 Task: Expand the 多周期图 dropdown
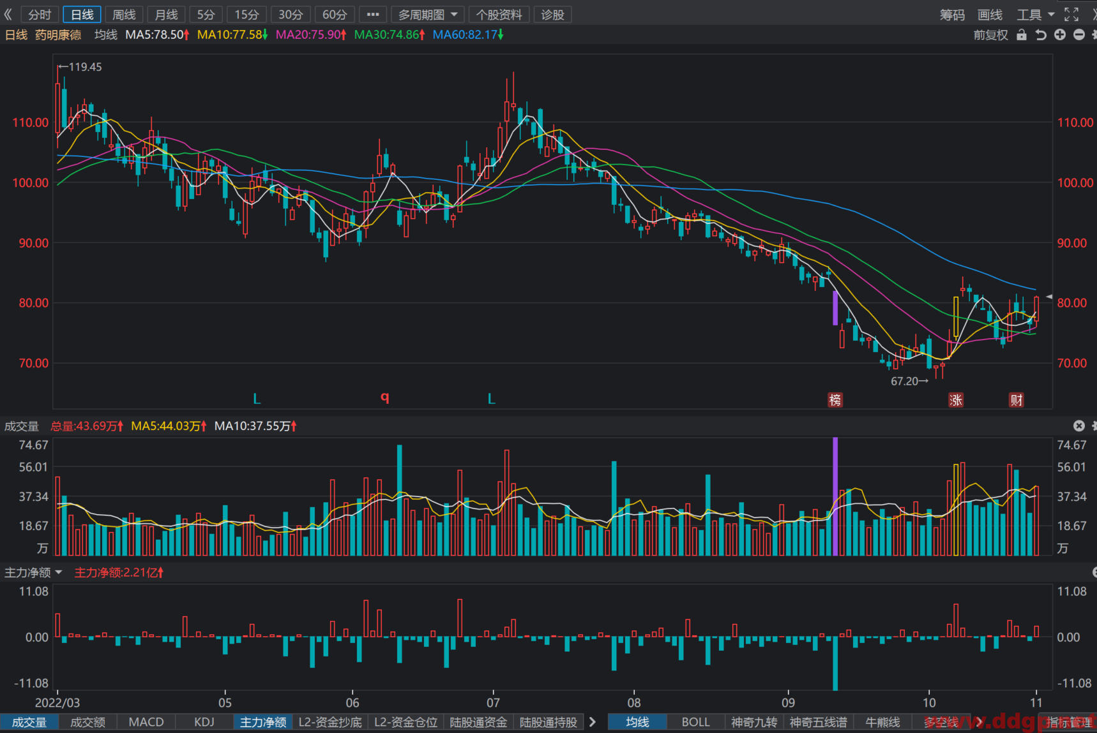click(x=427, y=14)
